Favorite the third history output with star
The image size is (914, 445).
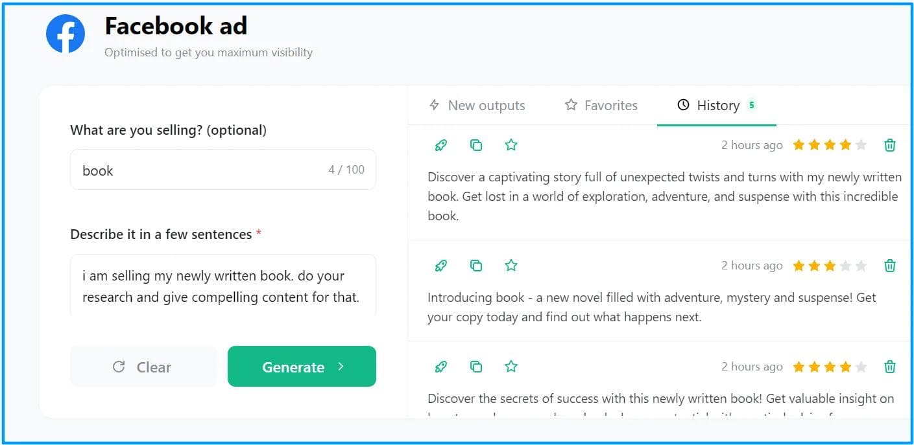click(x=511, y=367)
